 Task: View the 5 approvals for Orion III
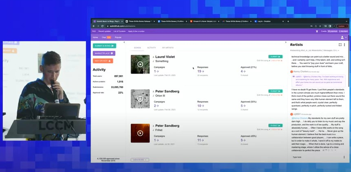[243, 106]
